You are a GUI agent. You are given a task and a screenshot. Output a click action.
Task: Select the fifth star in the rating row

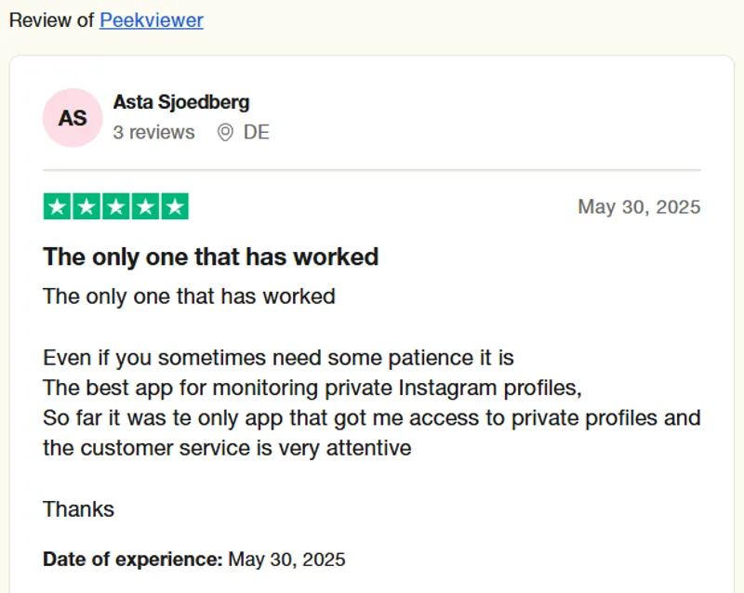point(176,206)
